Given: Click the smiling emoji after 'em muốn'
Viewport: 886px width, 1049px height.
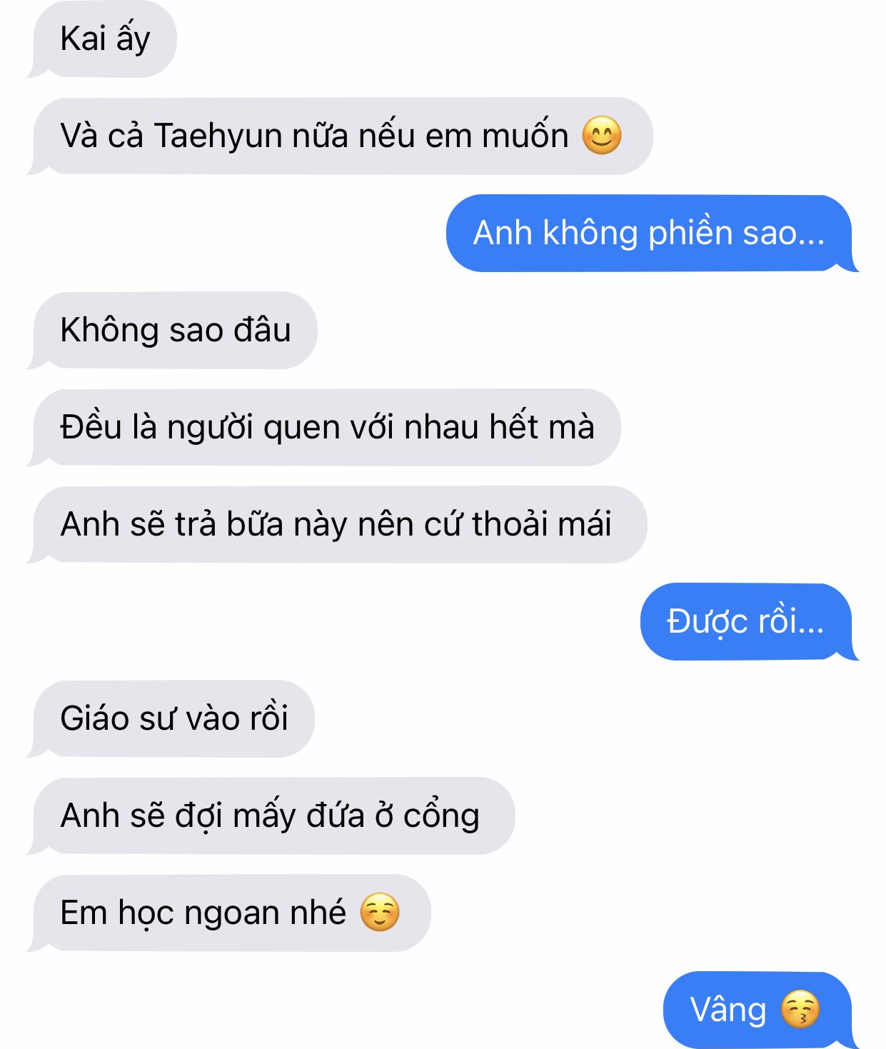Looking at the screenshot, I should point(602,136).
